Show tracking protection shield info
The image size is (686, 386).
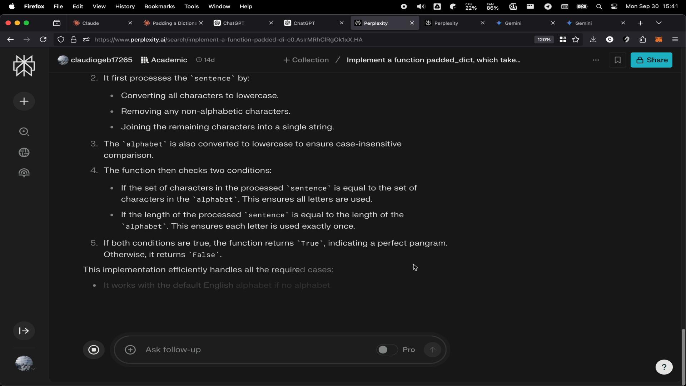(61, 40)
